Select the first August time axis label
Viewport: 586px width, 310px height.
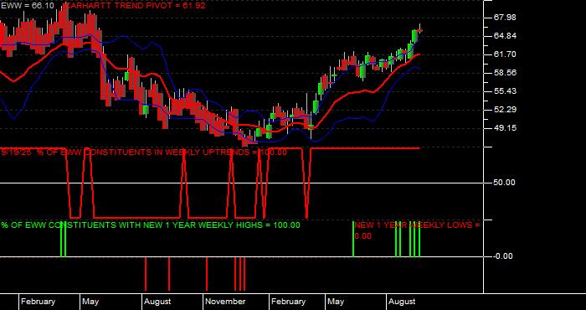tap(157, 302)
